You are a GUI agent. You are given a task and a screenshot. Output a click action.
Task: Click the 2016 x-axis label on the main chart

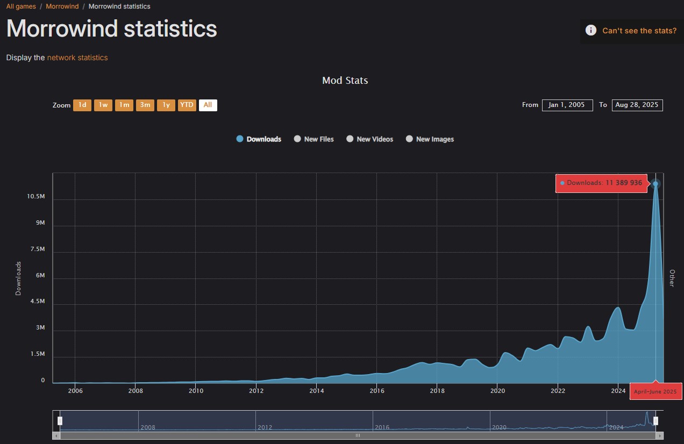(377, 391)
